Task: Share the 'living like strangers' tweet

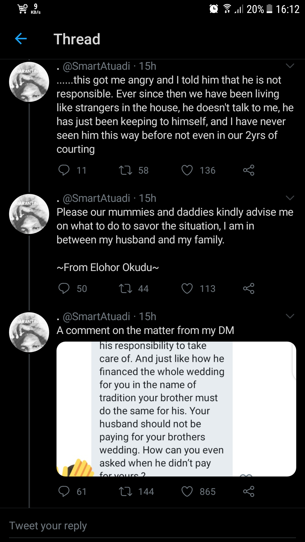Action: (249, 170)
